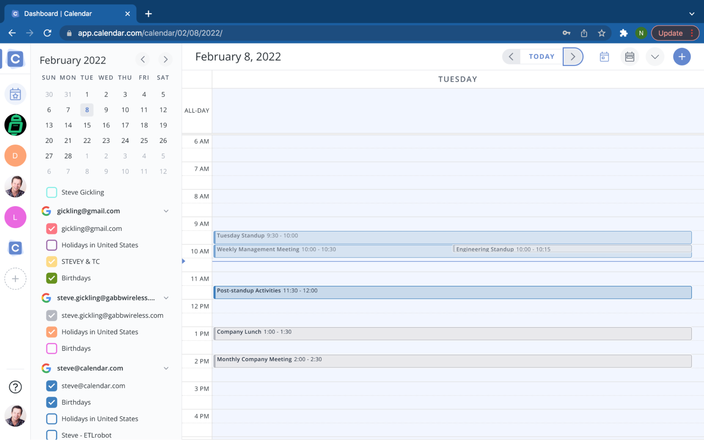Click the add new event button
The image size is (704, 440).
tap(682, 56)
